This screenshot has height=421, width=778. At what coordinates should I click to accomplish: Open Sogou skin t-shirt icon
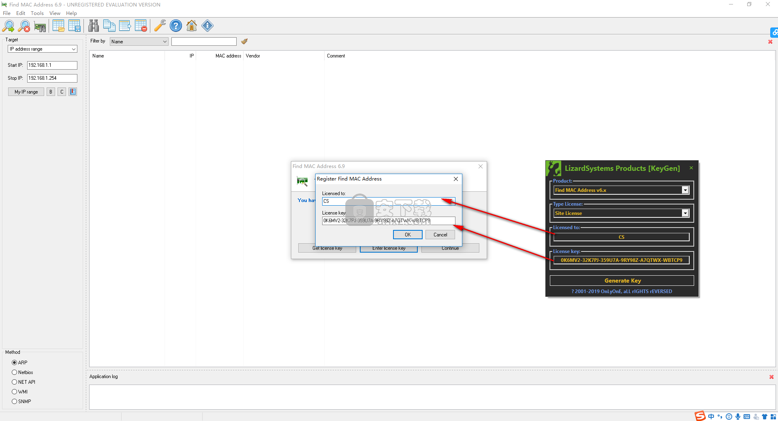pos(765,417)
